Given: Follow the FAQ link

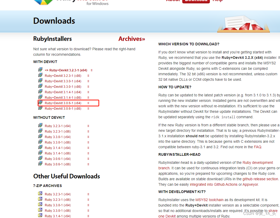Looking at the screenshot, I should 258,147.
